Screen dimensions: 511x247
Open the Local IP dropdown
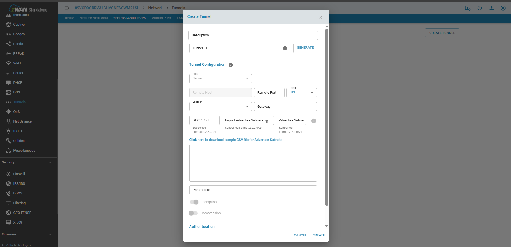[220, 107]
